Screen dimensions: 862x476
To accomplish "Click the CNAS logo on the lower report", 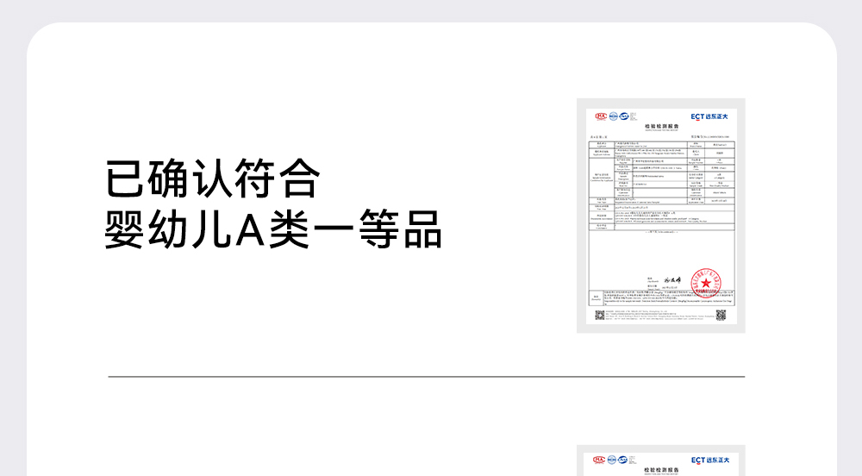I will pos(624,460).
